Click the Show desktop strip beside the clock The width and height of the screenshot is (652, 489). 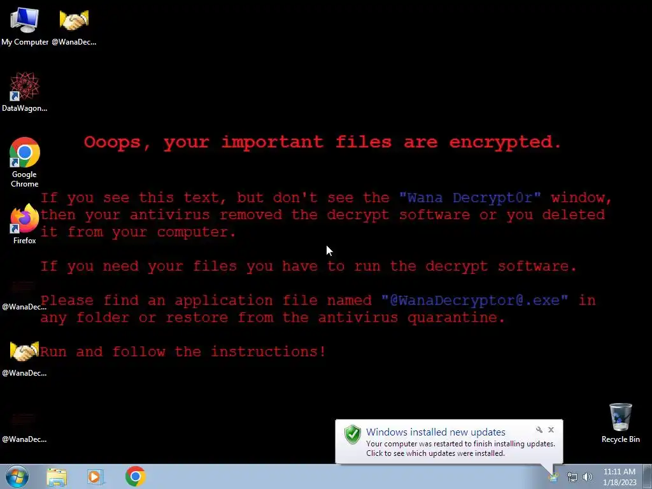click(x=648, y=477)
